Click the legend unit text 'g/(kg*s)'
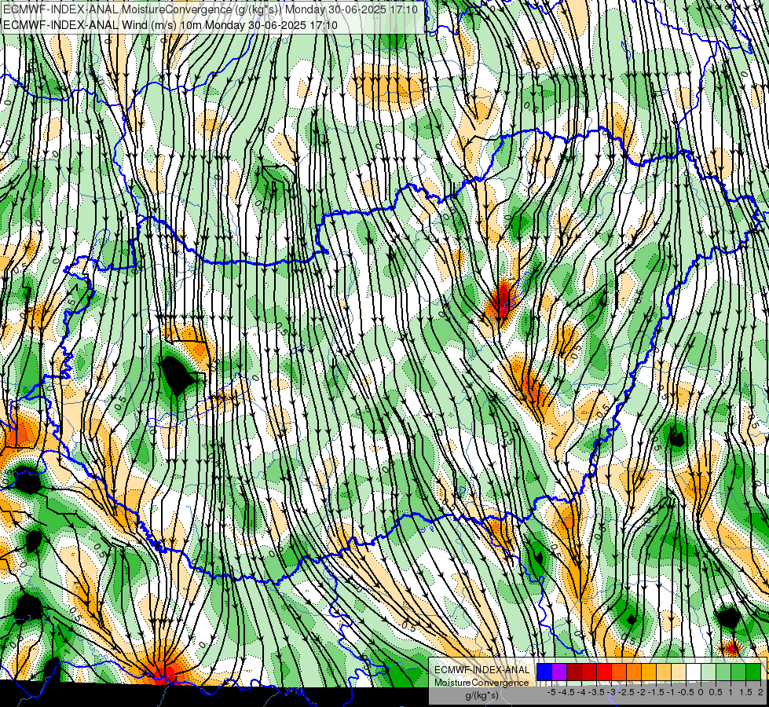 tap(482, 696)
